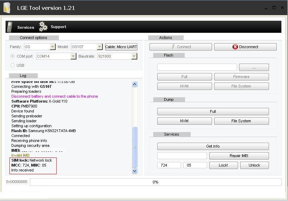Click the phone icon beside Services
Image resolution: width=288 pixels, height=201 pixels.
pyautogui.click(x=9, y=27)
